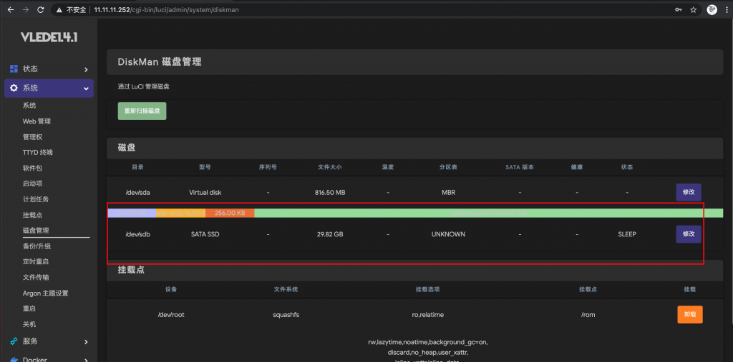The height and width of the screenshot is (362, 733).
Task: Reload the page with refresh icon
Action: pos(40,10)
